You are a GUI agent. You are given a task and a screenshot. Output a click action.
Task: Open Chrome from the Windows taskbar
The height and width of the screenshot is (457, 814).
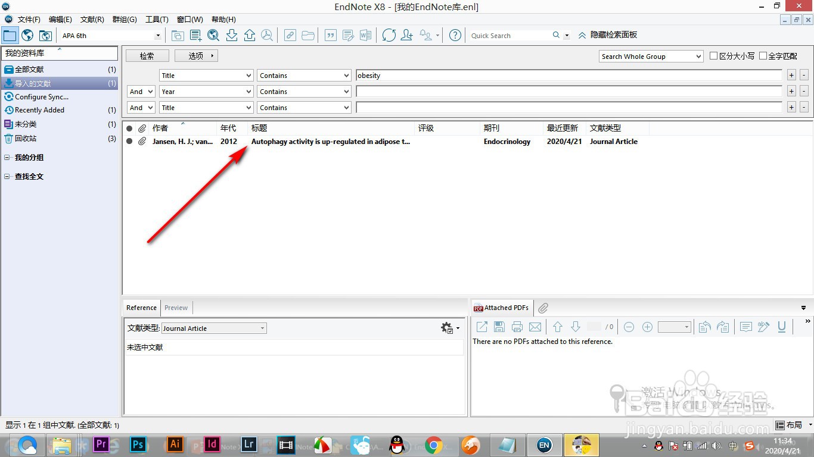pos(434,445)
